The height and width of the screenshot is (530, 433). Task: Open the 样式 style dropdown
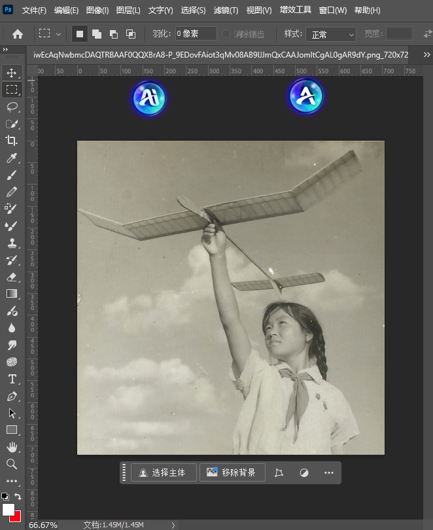[332, 34]
